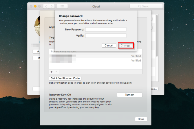Click the back arrow in iCloud toolbar
194x129 pixels.
46,6
